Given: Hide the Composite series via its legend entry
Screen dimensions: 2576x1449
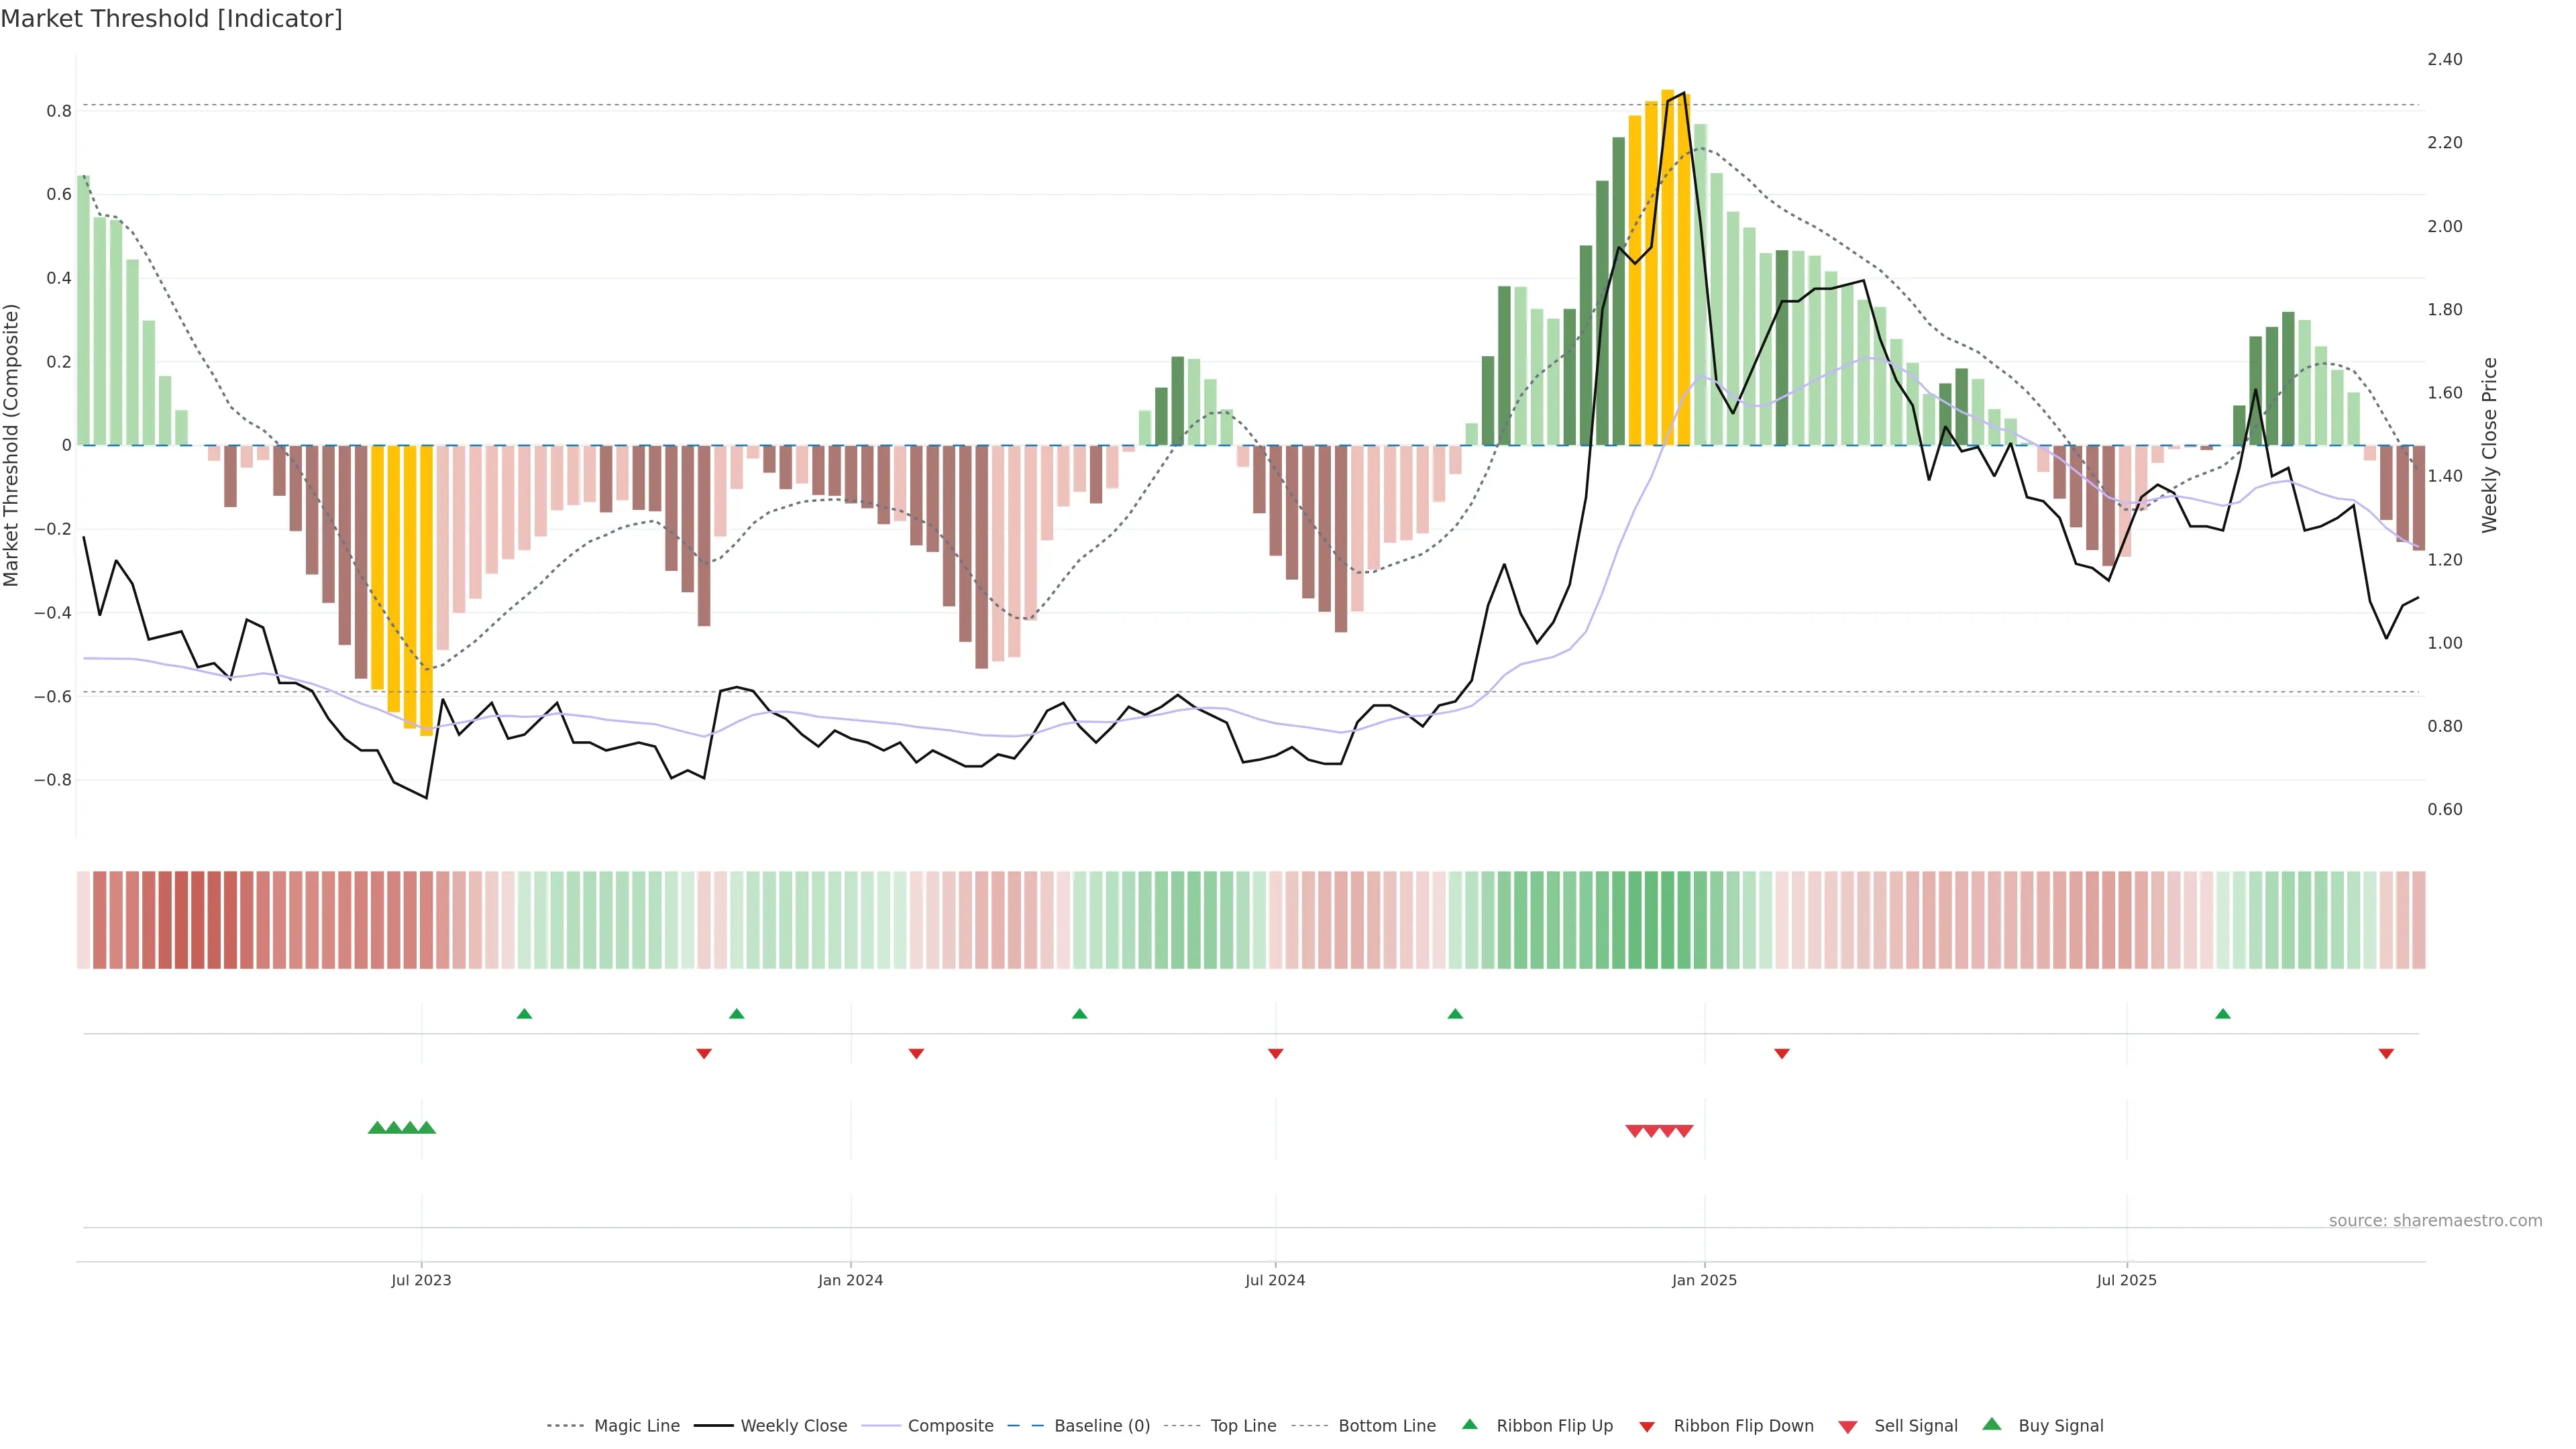Looking at the screenshot, I should pyautogui.click(x=950, y=1425).
